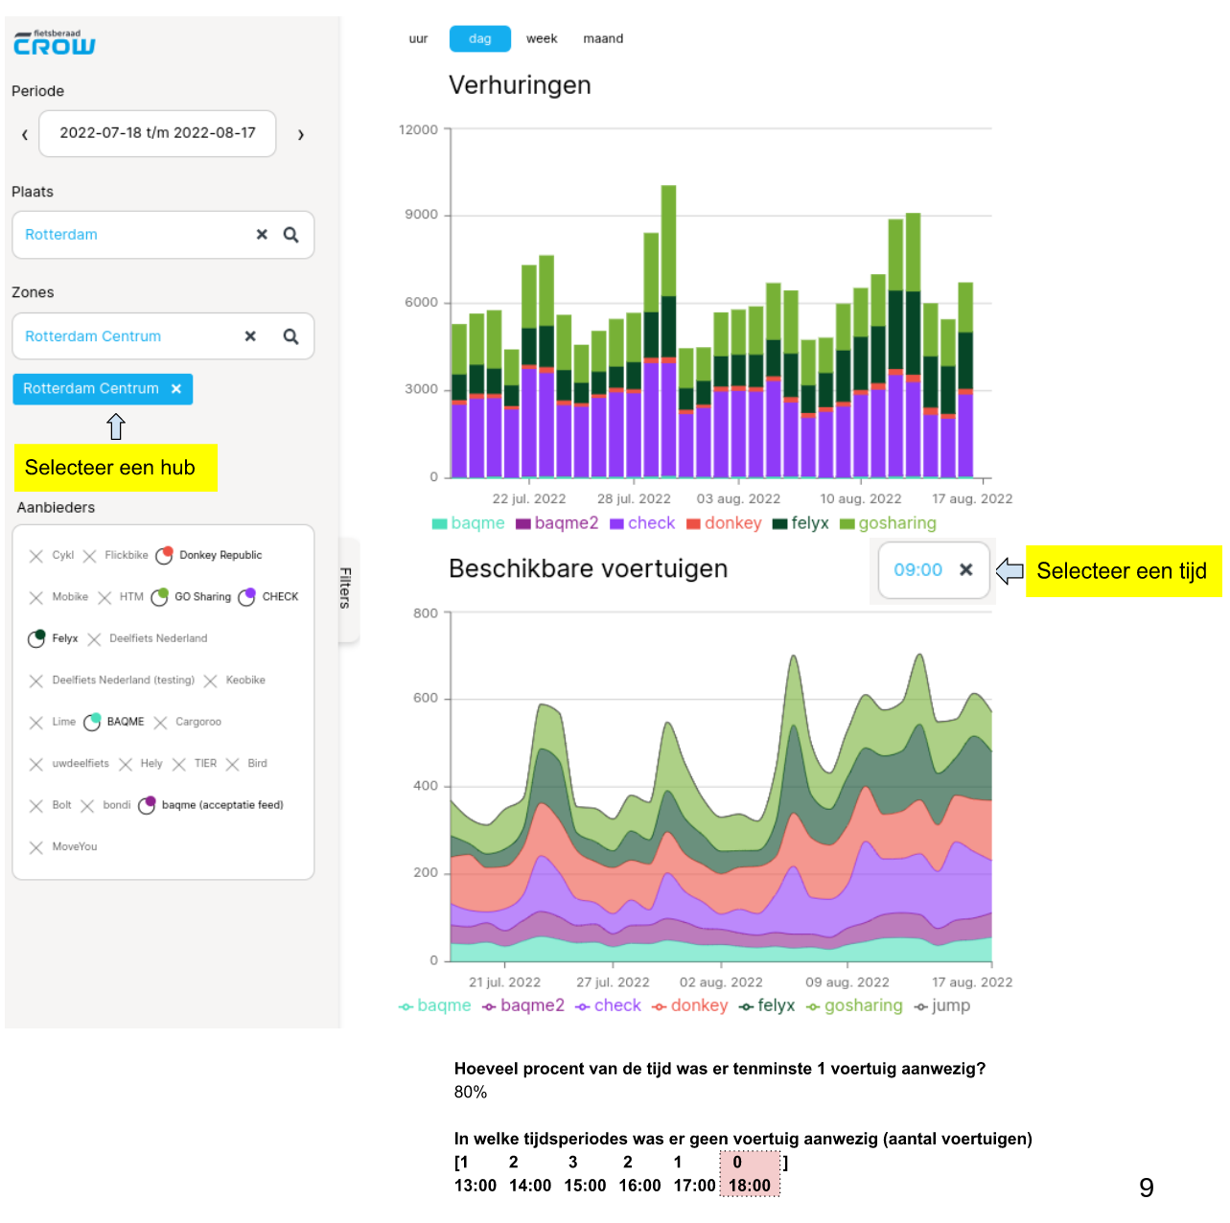1230x1223 pixels.
Task: Enable the Cargoroo provider
Action: click(187, 722)
